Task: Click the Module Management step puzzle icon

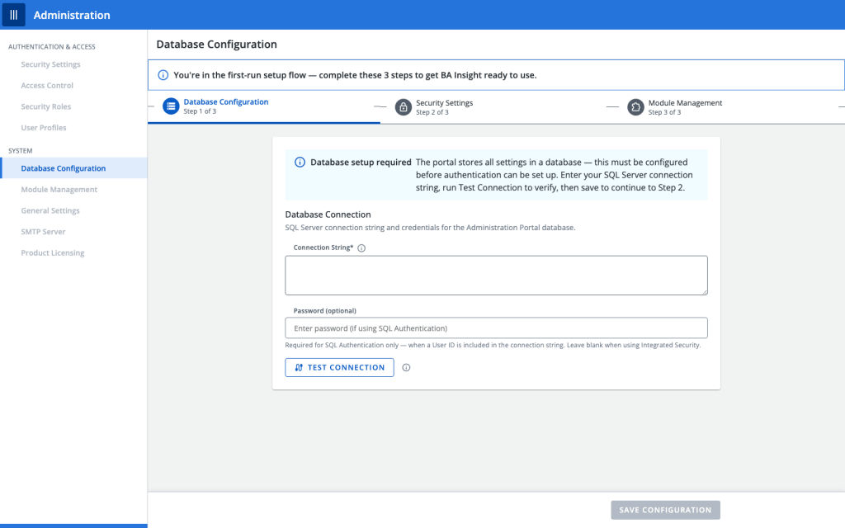Action: tap(635, 107)
